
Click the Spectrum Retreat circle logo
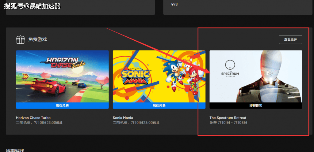(230, 65)
